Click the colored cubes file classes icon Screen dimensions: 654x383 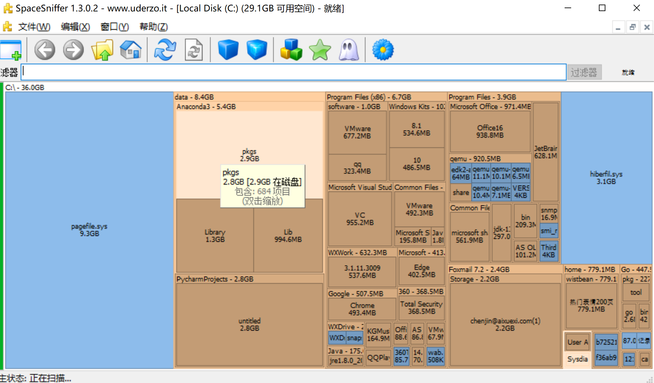(291, 50)
